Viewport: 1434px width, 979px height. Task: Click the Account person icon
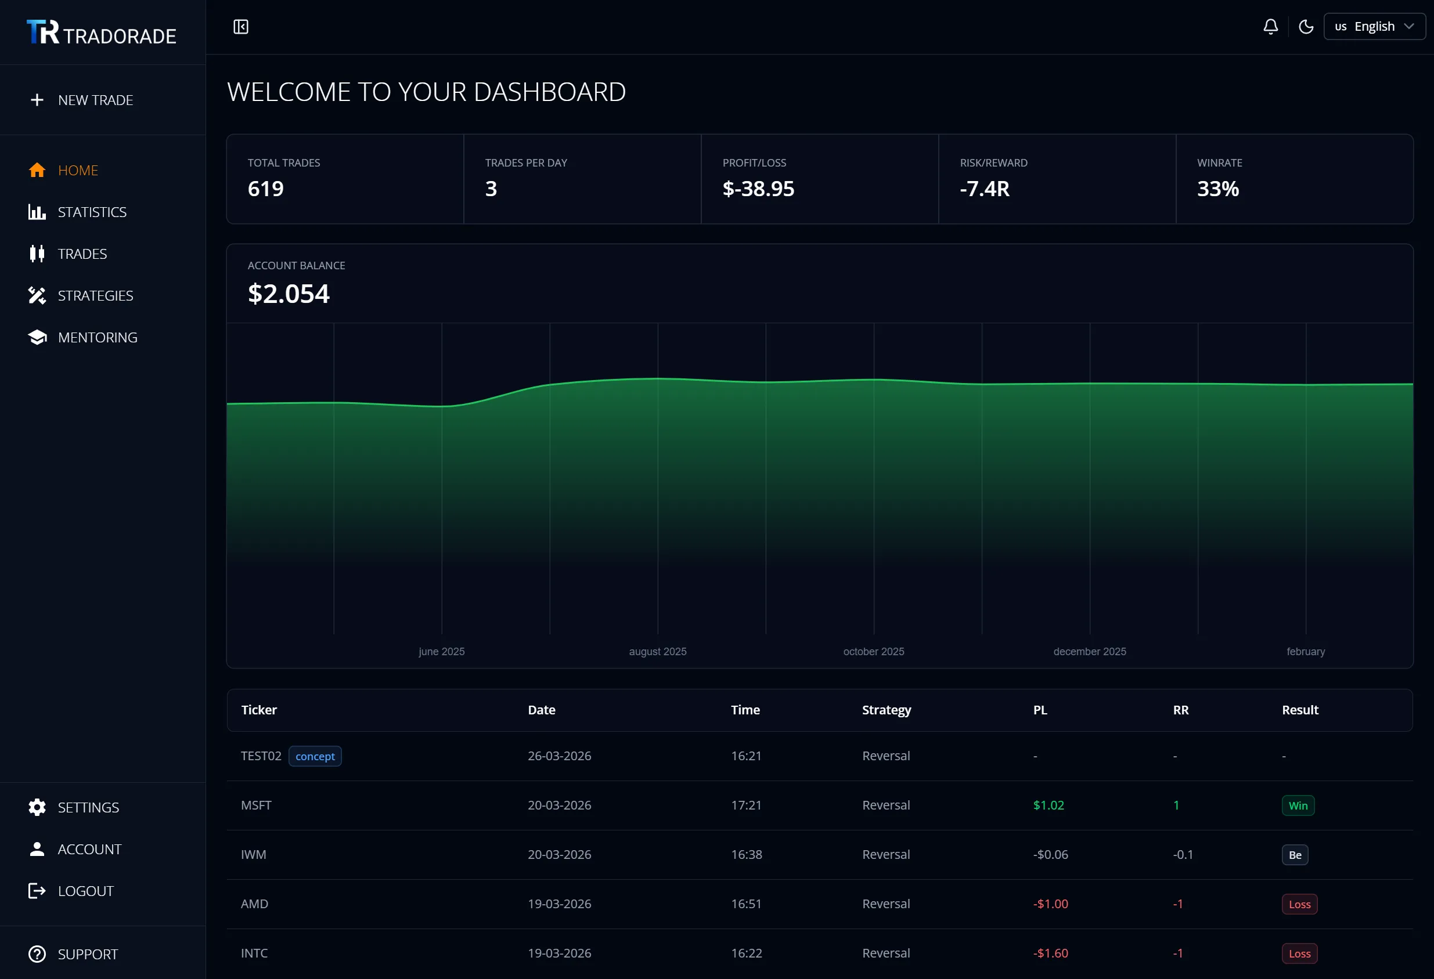[37, 849]
